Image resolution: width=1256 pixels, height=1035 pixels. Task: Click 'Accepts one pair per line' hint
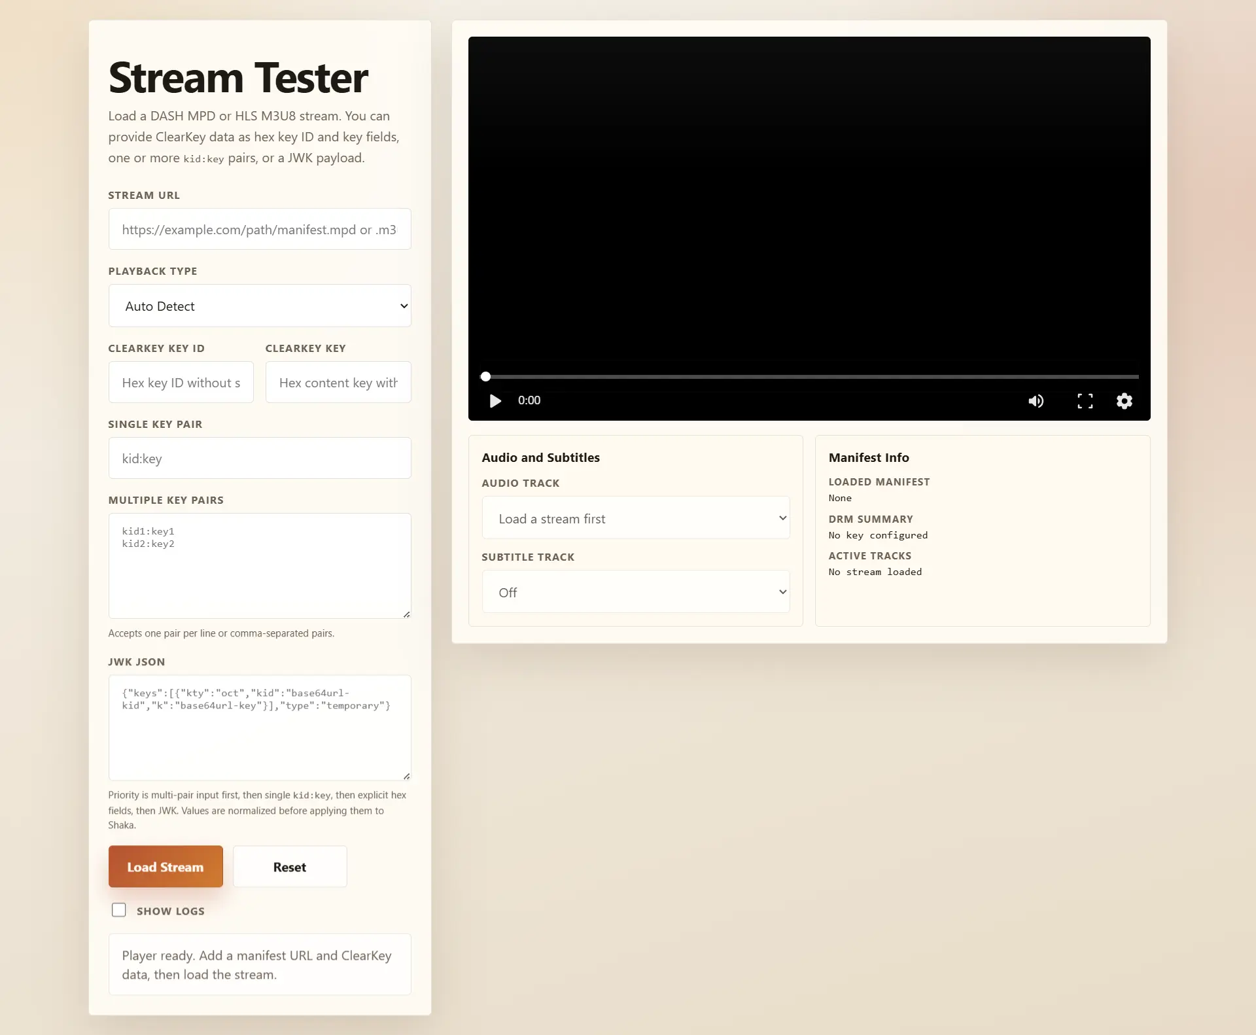[221, 633]
